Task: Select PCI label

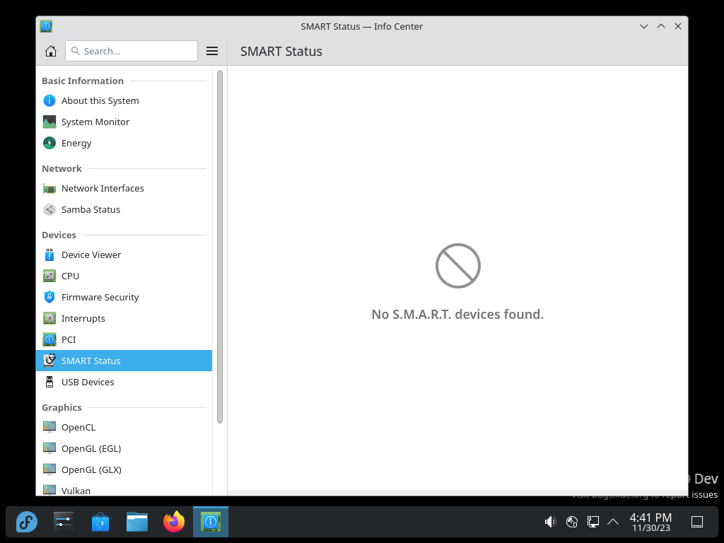Action: pos(69,340)
